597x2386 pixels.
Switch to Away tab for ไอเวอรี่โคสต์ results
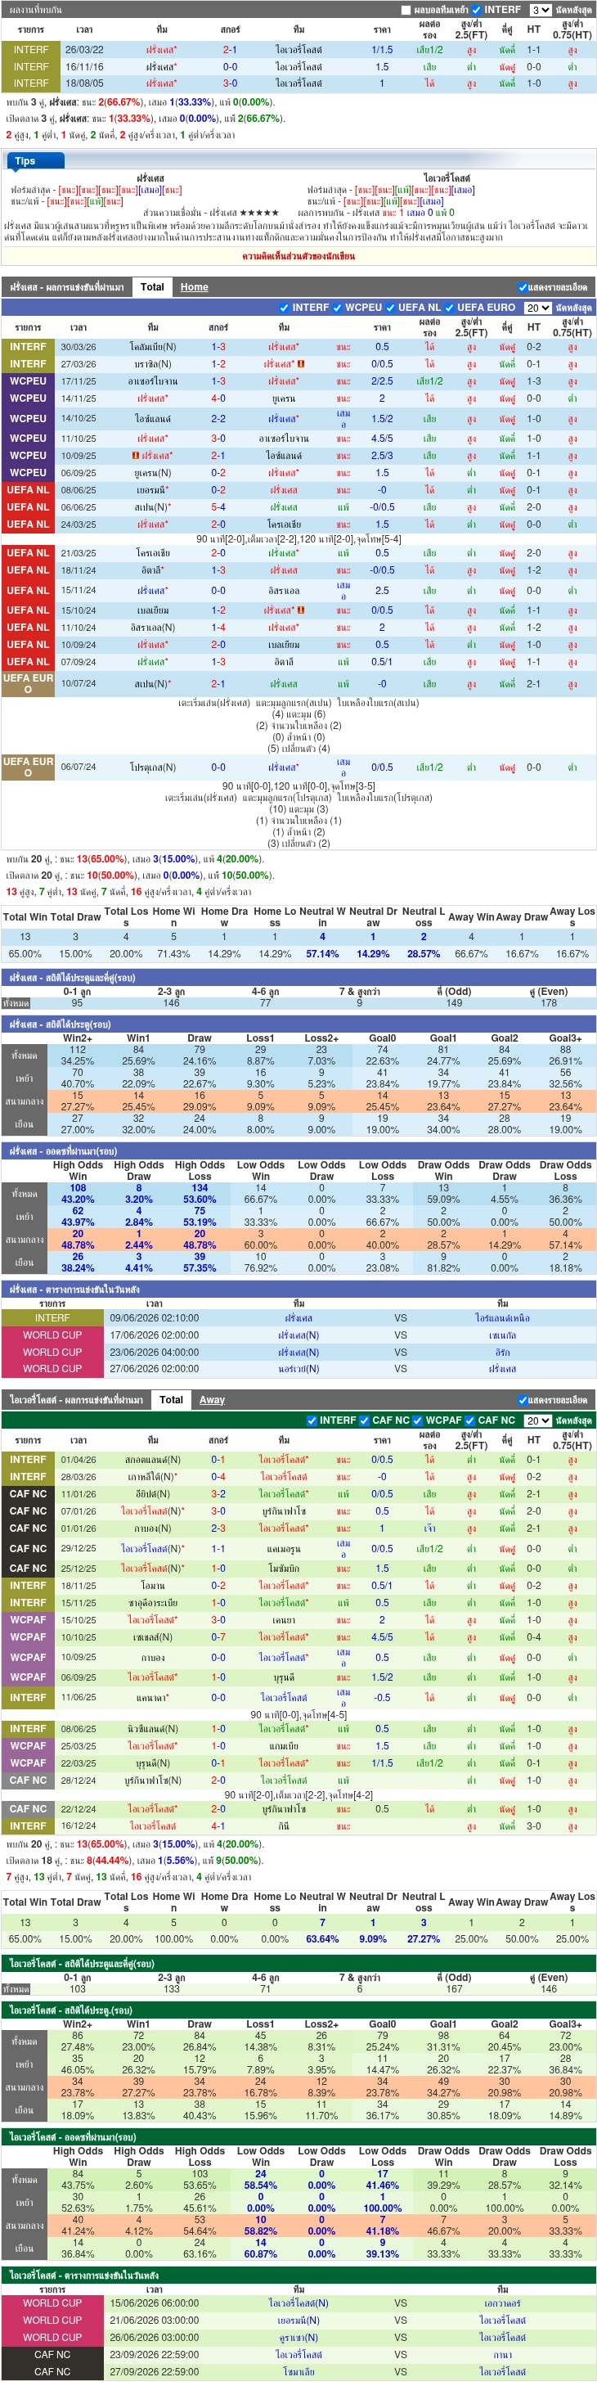tap(212, 1401)
